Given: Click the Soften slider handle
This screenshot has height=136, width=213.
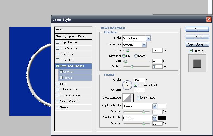Looking at the screenshot, I should coord(132,67).
